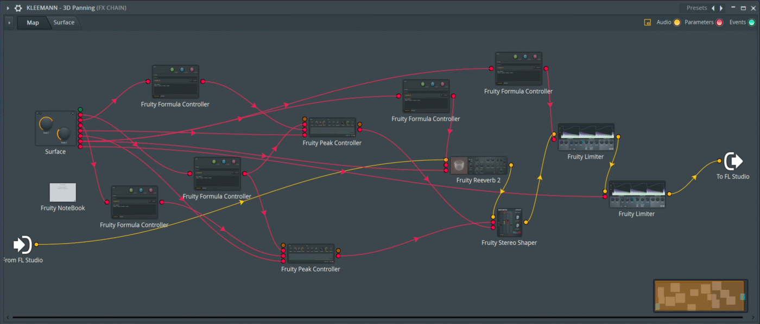The width and height of the screenshot is (760, 324).
Task: Click the Fruity Reeverb 2 node
Action: [x=478, y=166]
